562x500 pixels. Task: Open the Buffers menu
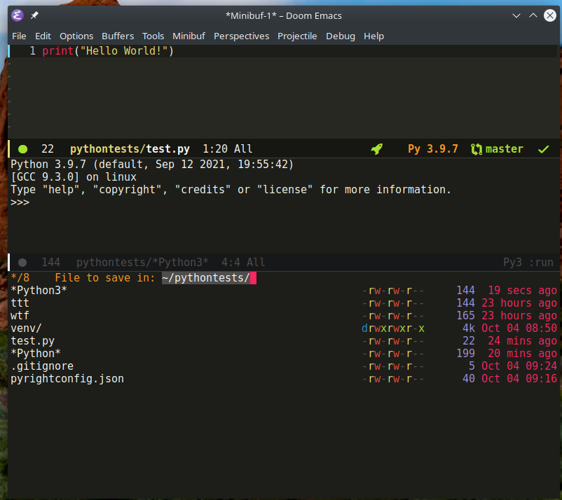pos(118,36)
